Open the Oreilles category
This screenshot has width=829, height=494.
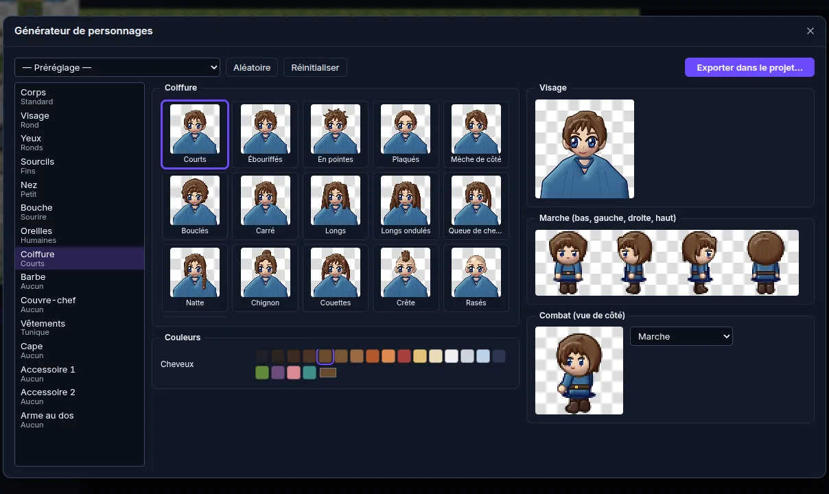pos(80,235)
